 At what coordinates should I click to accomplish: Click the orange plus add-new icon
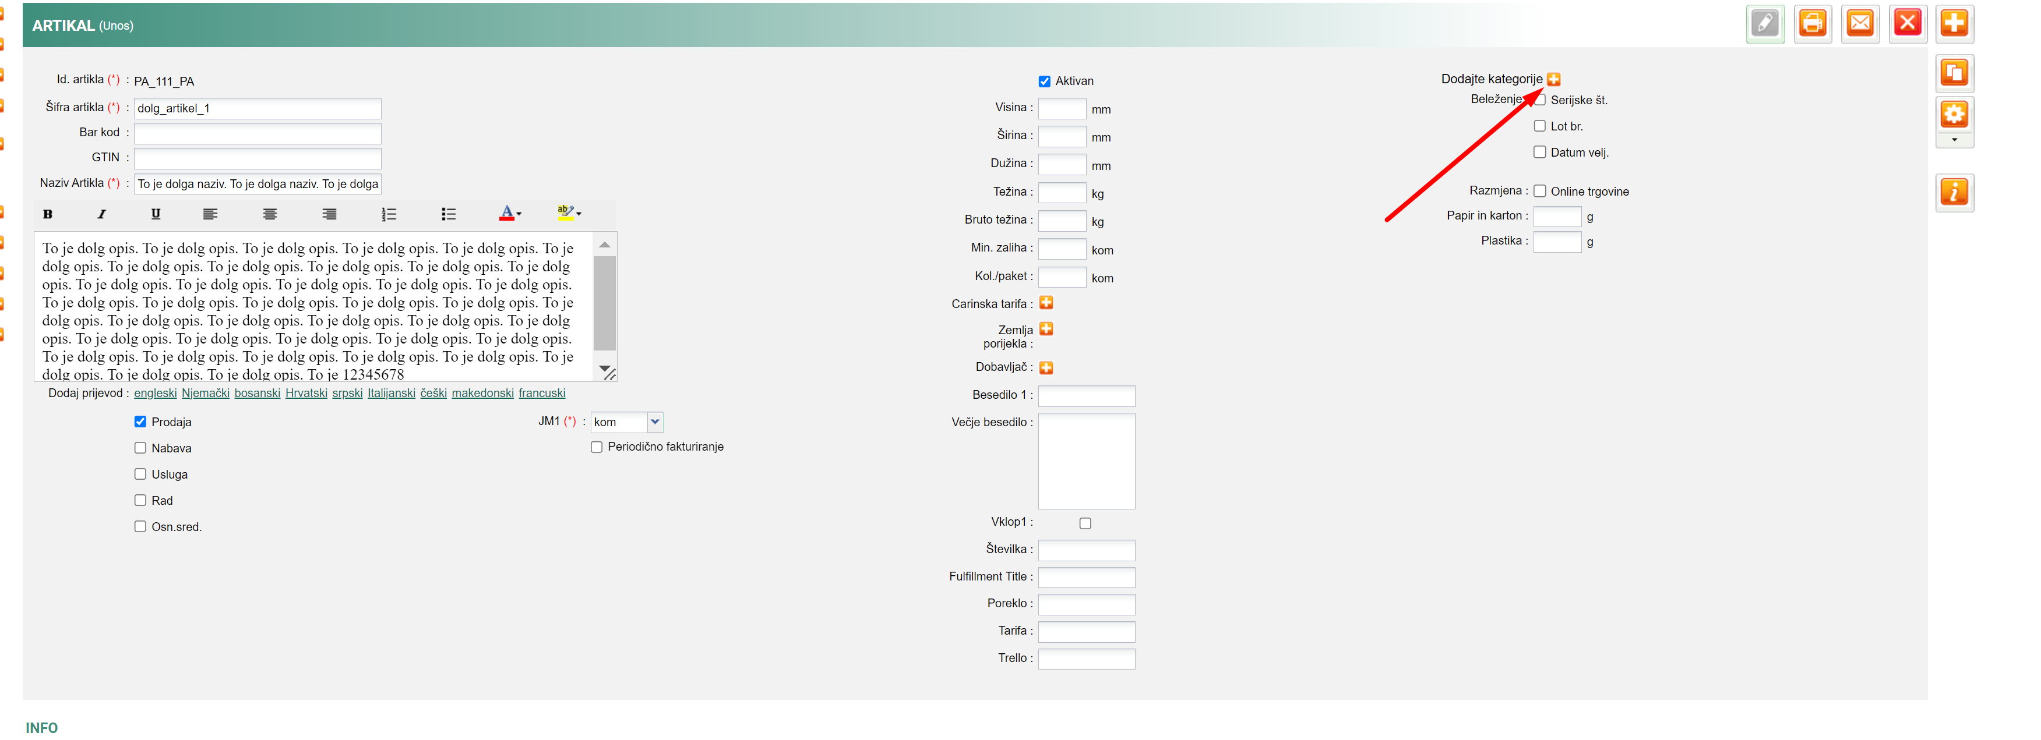coord(1954,24)
